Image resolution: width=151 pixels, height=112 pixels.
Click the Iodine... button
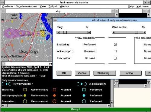(x=130, y=73)
